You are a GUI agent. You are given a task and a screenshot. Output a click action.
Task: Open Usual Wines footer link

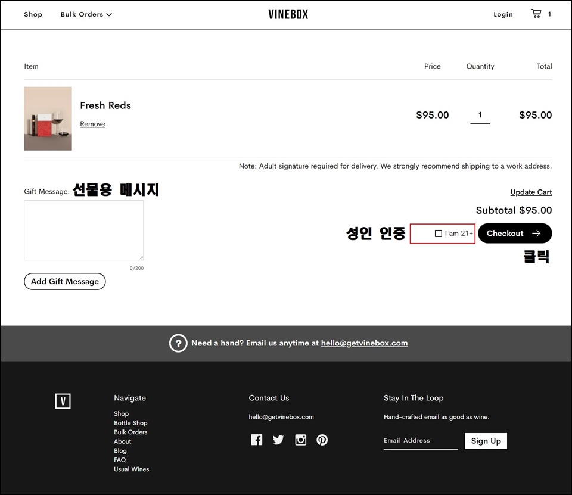pyautogui.click(x=131, y=469)
